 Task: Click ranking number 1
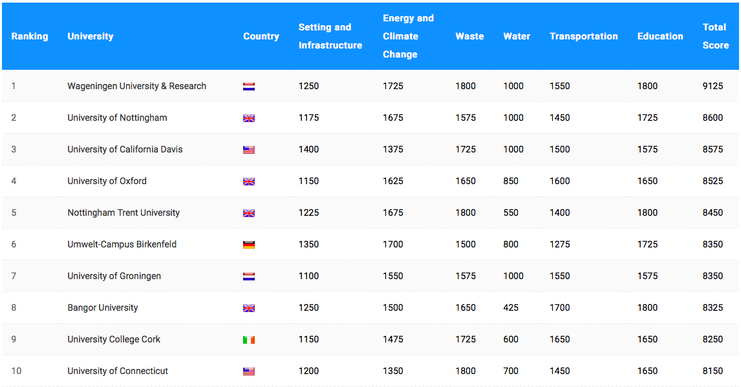(14, 86)
